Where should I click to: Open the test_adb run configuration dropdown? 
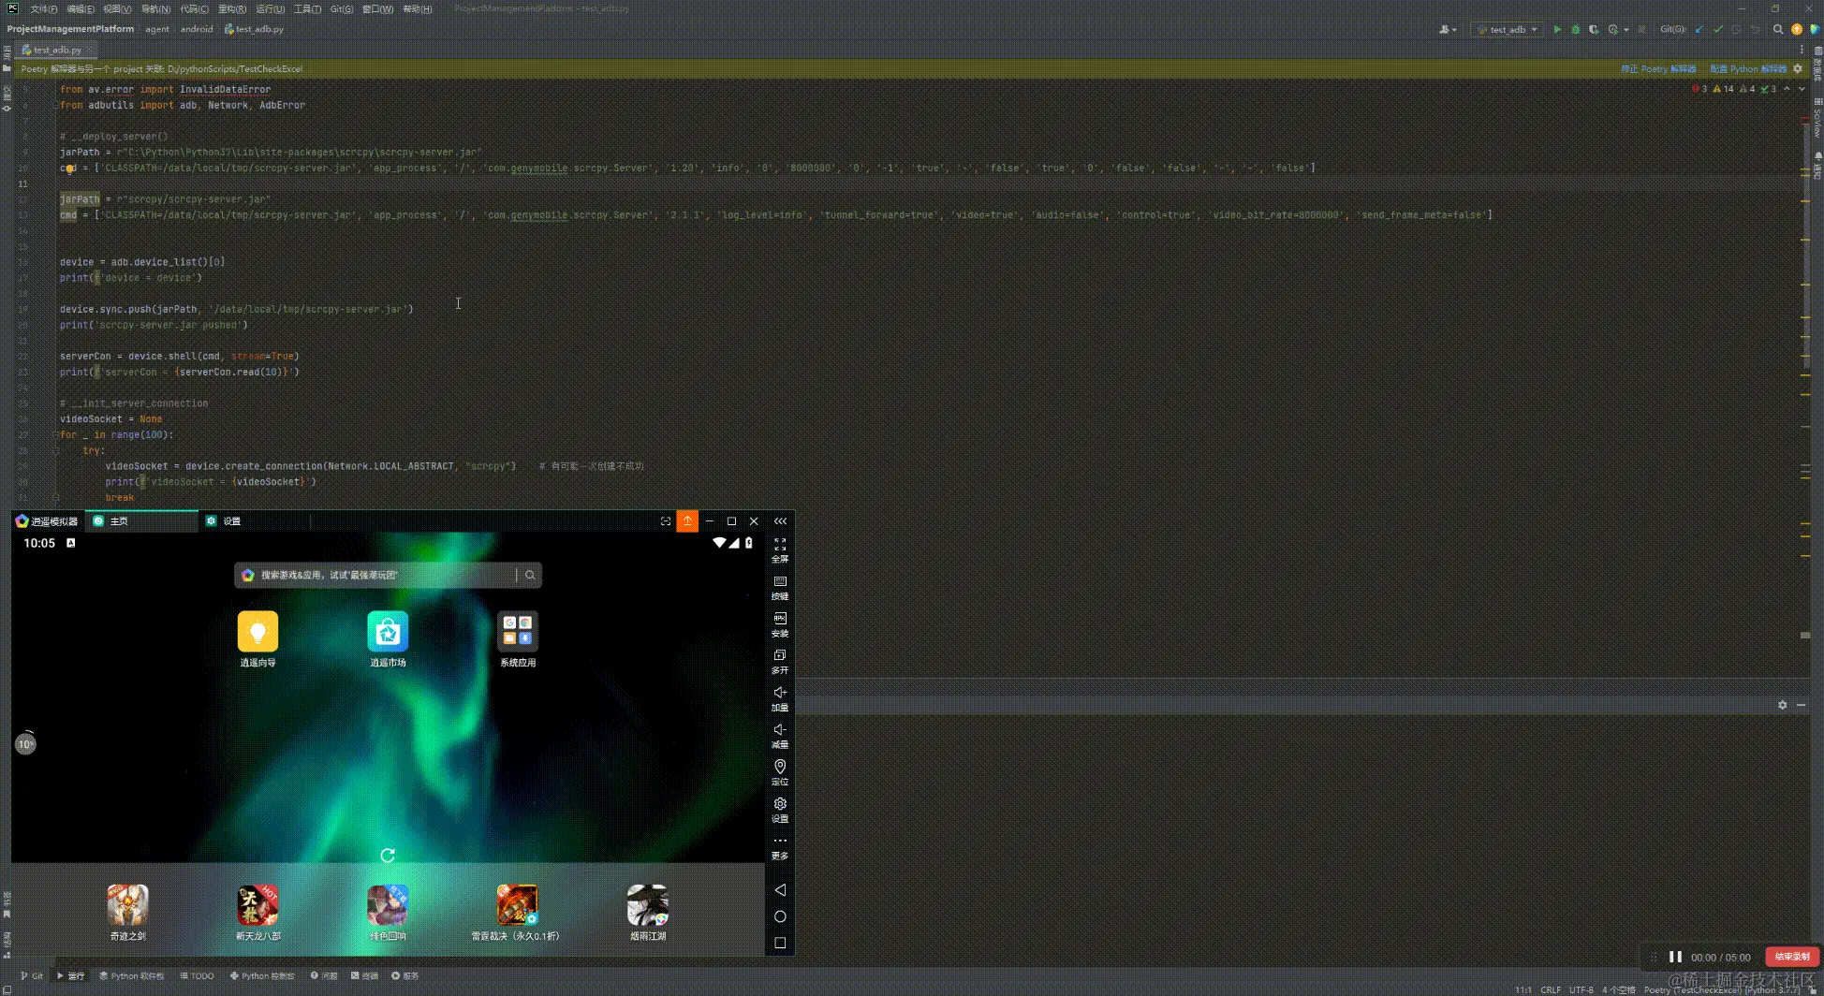coord(1508,29)
